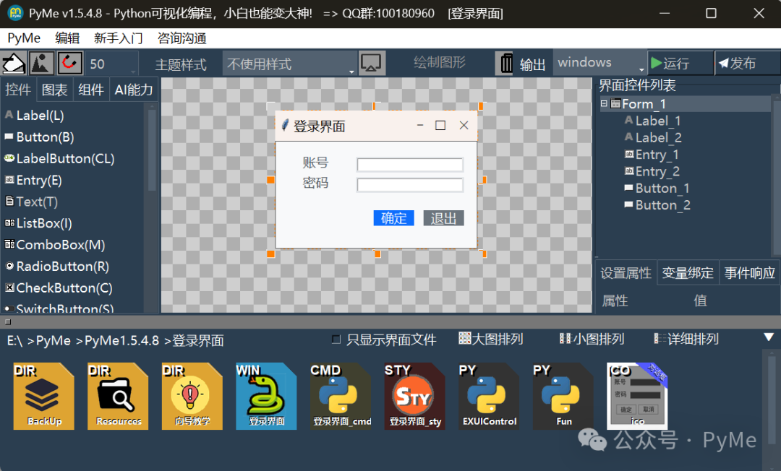This screenshot has width=781, height=471.
Task: Open the windows platform dropdown
Action: pyautogui.click(x=599, y=63)
